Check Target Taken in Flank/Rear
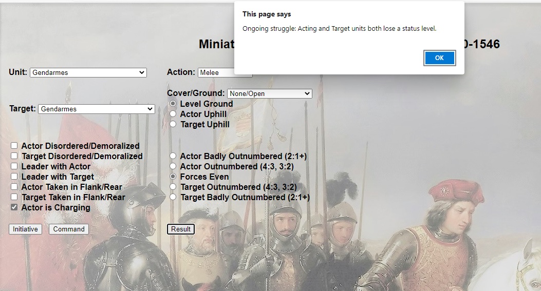 tap(14, 197)
